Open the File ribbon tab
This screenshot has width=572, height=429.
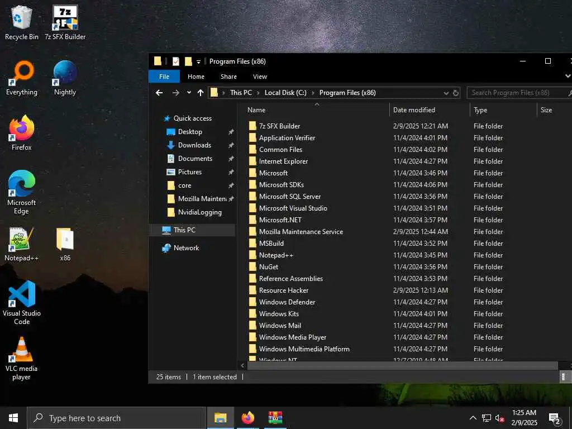[x=164, y=77]
